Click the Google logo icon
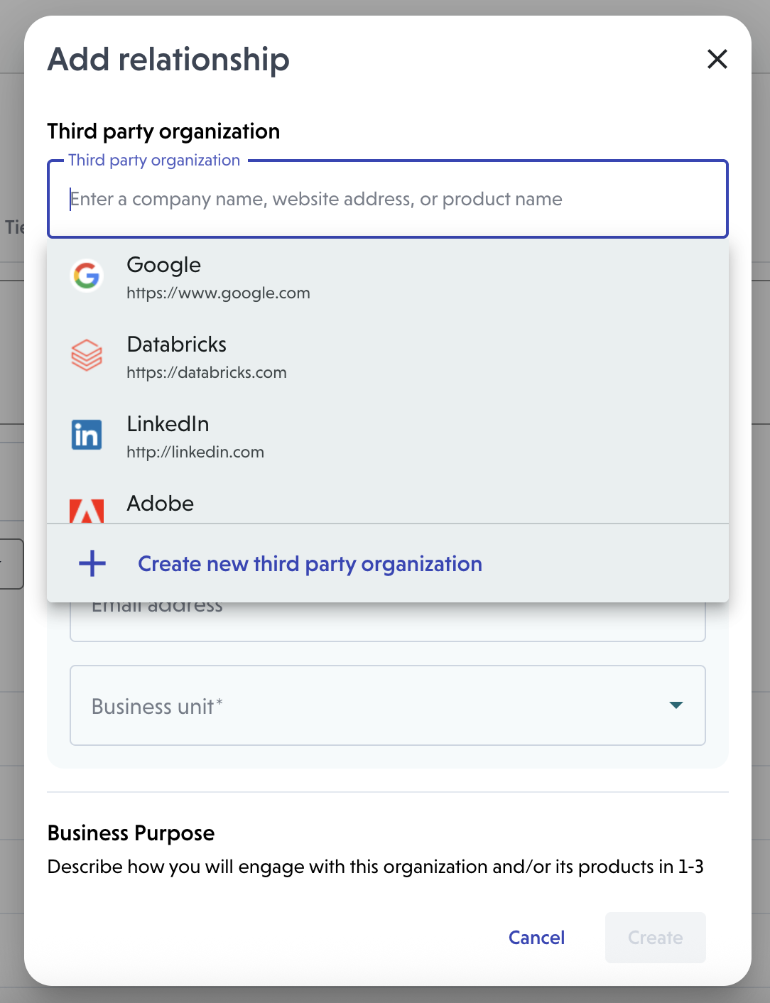This screenshot has width=770, height=1003. [x=87, y=276]
